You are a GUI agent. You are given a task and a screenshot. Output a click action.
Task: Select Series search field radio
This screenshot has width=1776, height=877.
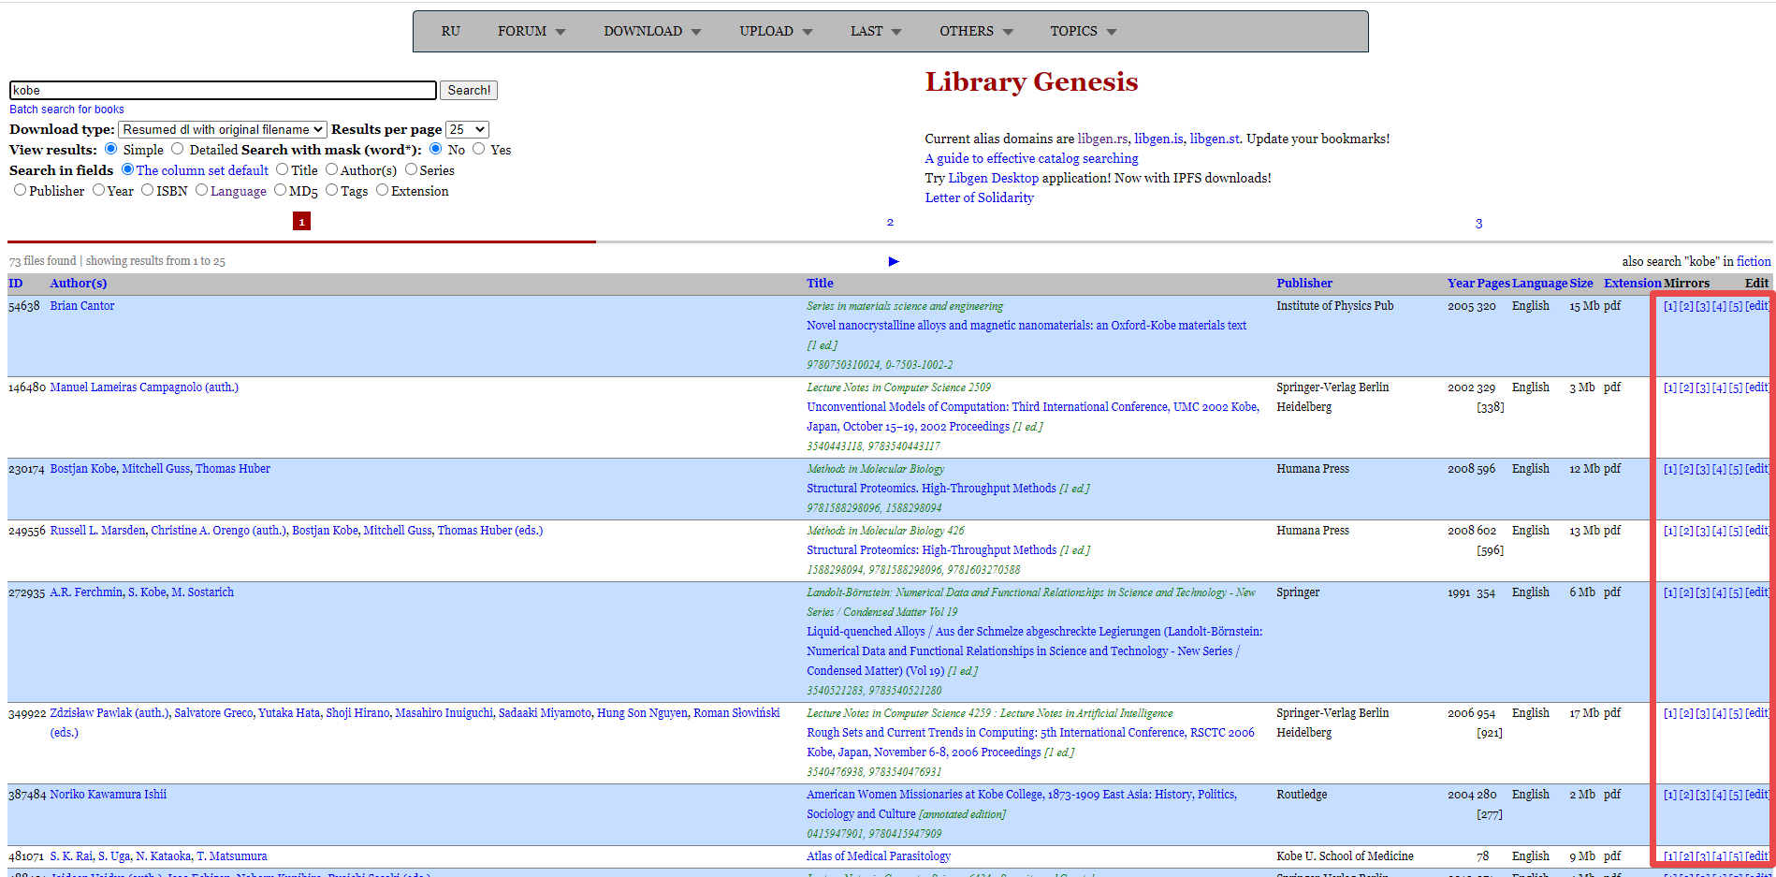pyautogui.click(x=411, y=169)
